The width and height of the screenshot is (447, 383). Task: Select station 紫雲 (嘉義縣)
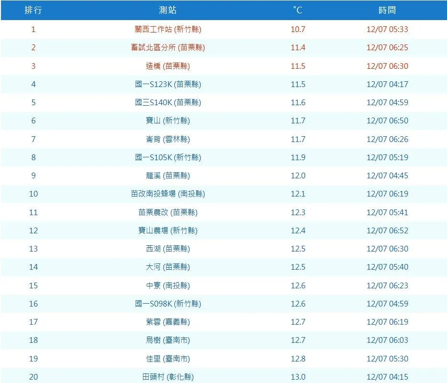point(168,322)
